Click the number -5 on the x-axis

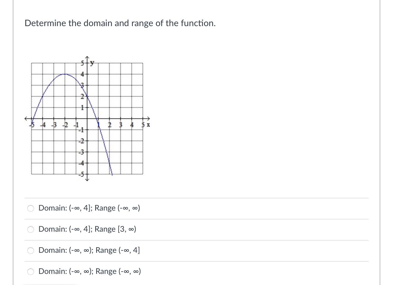[32, 125]
